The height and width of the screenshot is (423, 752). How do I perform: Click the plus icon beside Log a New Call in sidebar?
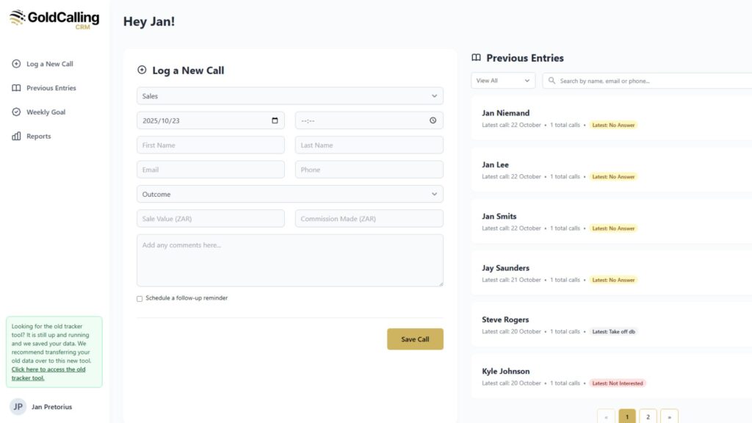tap(16, 64)
